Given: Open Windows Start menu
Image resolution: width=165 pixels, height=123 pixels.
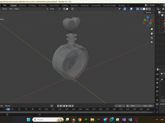Looking at the screenshot, I should point(29,120).
